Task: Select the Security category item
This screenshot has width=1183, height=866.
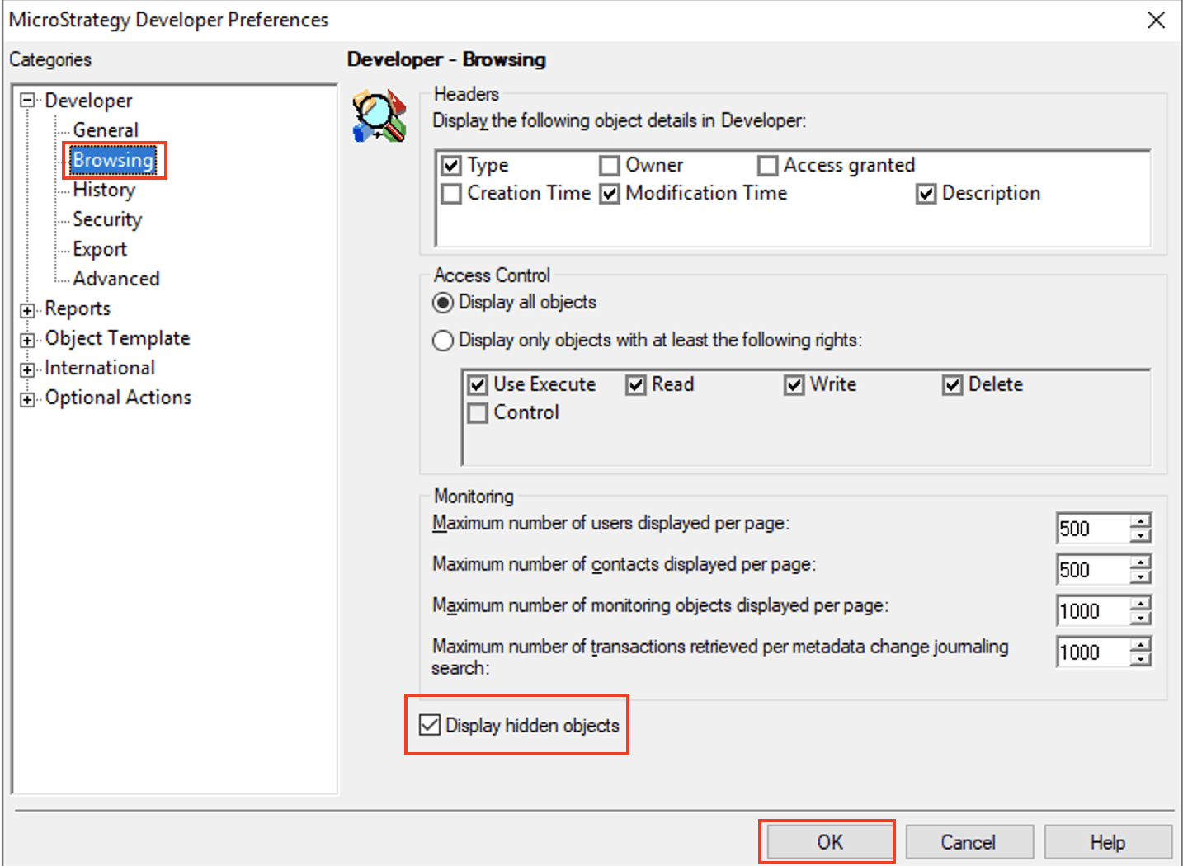Action: [107, 219]
